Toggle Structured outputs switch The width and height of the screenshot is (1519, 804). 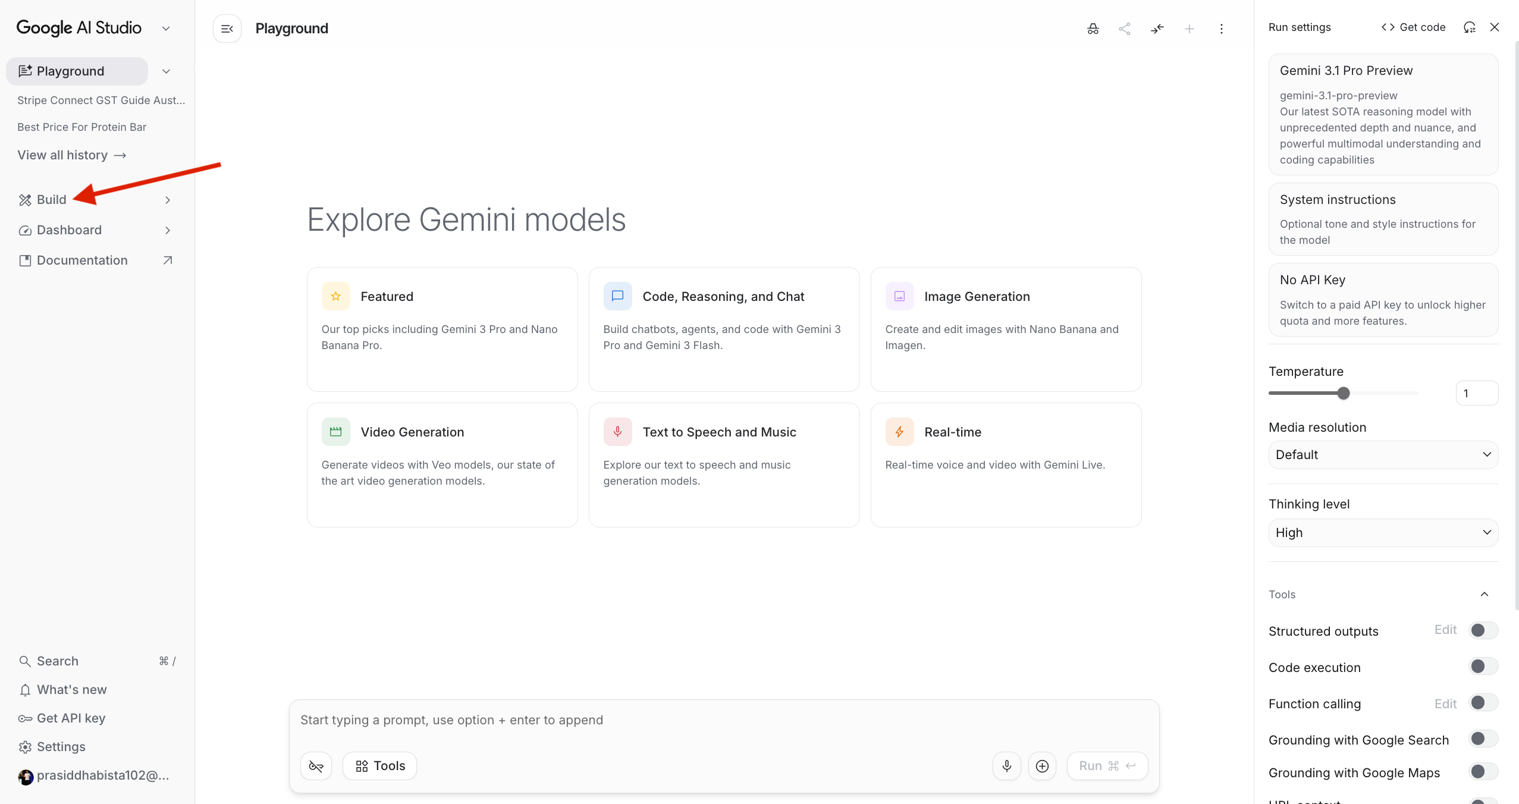point(1483,630)
